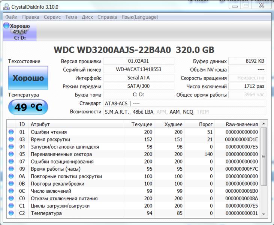Click the serial number field WD-WCAT13418553
The height and width of the screenshot is (225, 274).
tap(139, 69)
